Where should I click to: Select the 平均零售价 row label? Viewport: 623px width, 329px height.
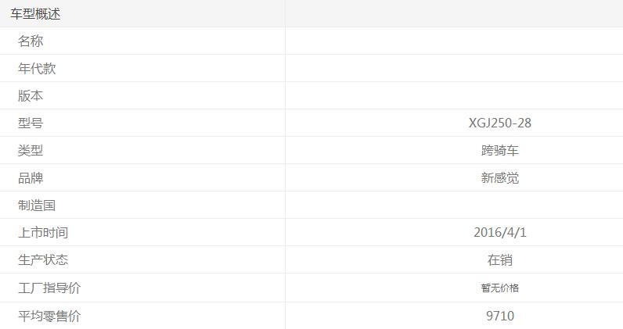49,316
